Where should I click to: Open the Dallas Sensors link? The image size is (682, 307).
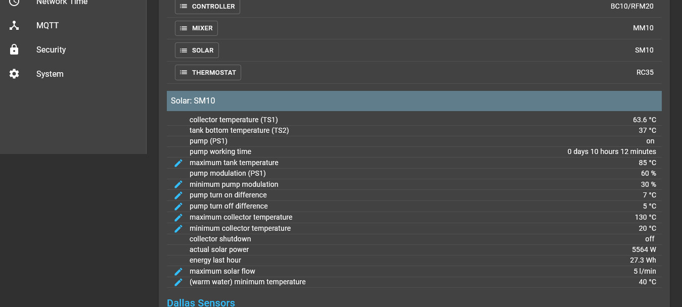coord(201,302)
